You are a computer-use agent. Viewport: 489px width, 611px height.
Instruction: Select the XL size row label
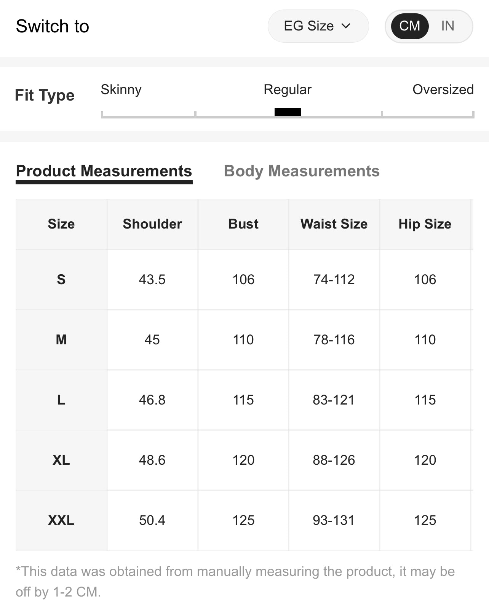coord(61,460)
